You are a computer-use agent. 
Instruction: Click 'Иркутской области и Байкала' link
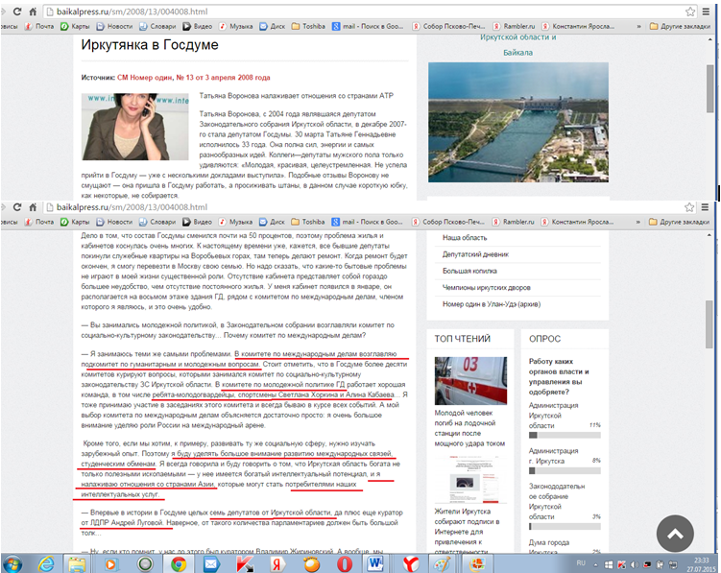(x=518, y=44)
